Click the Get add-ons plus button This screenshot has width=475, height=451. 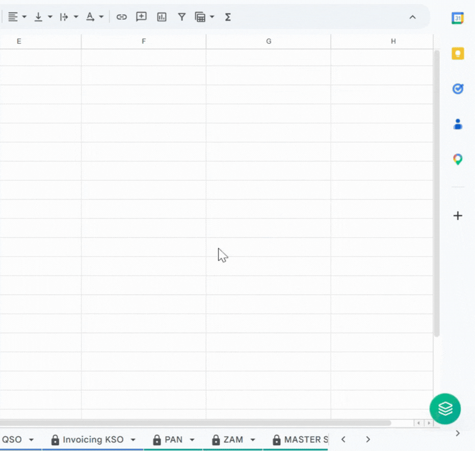tap(457, 215)
